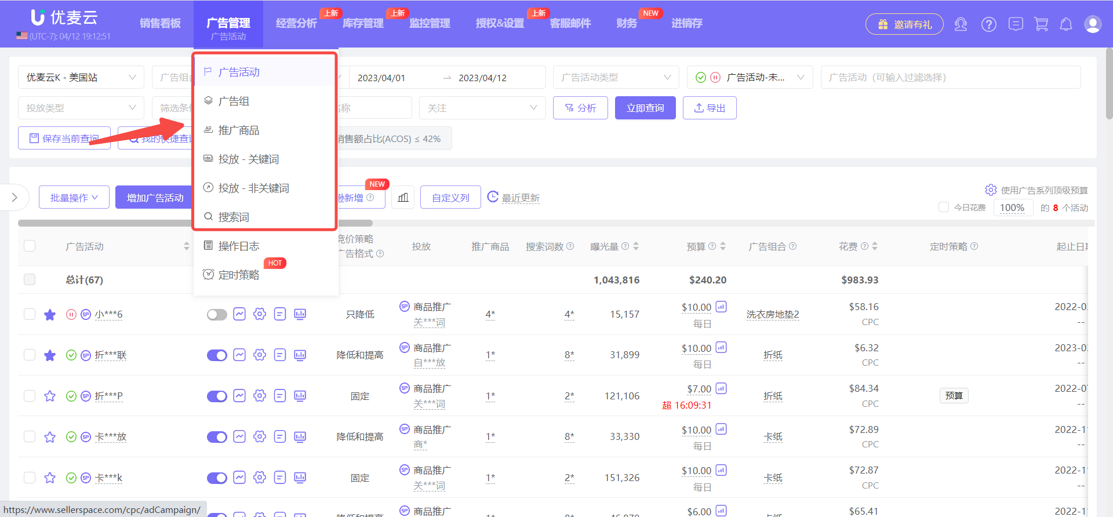Select 投放 - 非关键词 menu item
The height and width of the screenshot is (517, 1113).
(x=265, y=188)
